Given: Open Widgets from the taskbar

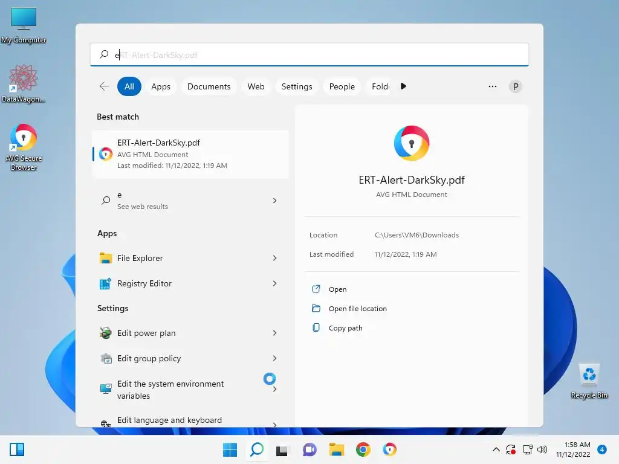Looking at the screenshot, I should (17, 449).
